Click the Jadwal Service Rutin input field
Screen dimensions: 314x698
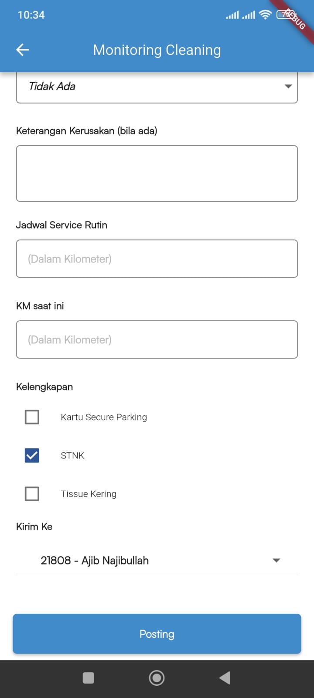[157, 259]
